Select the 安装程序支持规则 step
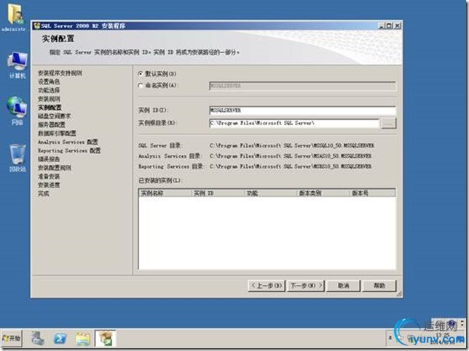The image size is (469, 351). [60, 73]
